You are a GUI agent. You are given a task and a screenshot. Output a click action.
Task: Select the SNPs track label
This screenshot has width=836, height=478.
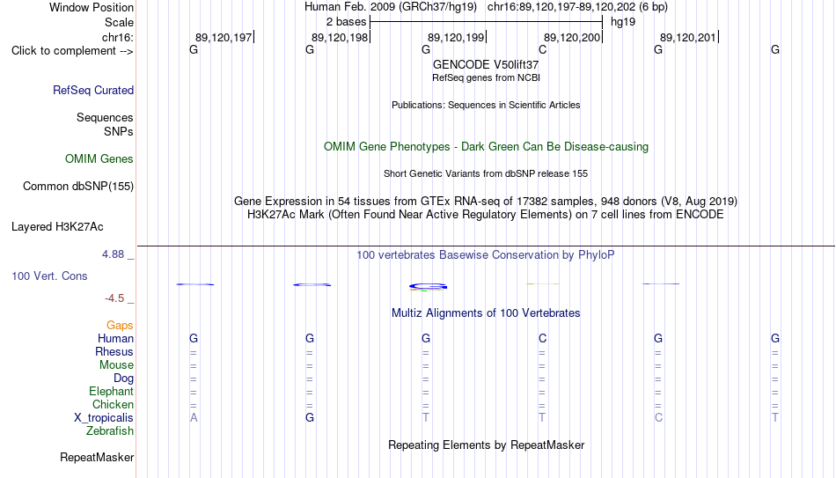click(x=119, y=131)
